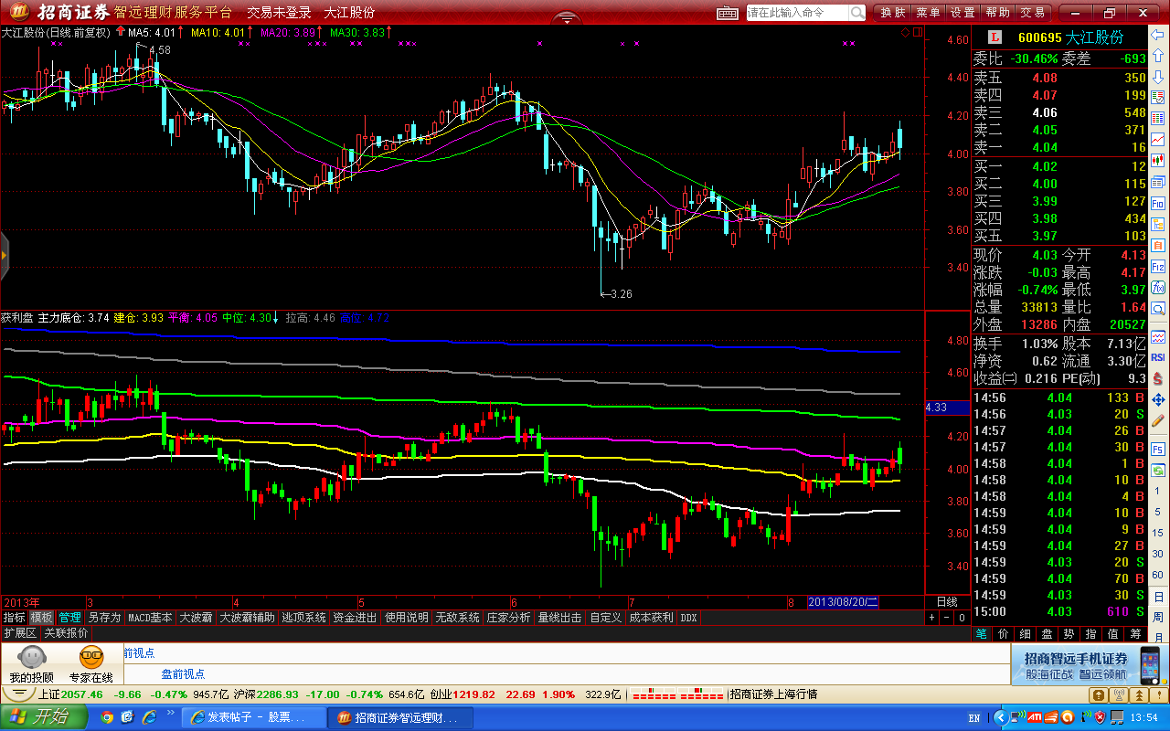Switch to 发表帖子 taskbar window
This screenshot has width=1170, height=731.
pyautogui.click(x=253, y=717)
